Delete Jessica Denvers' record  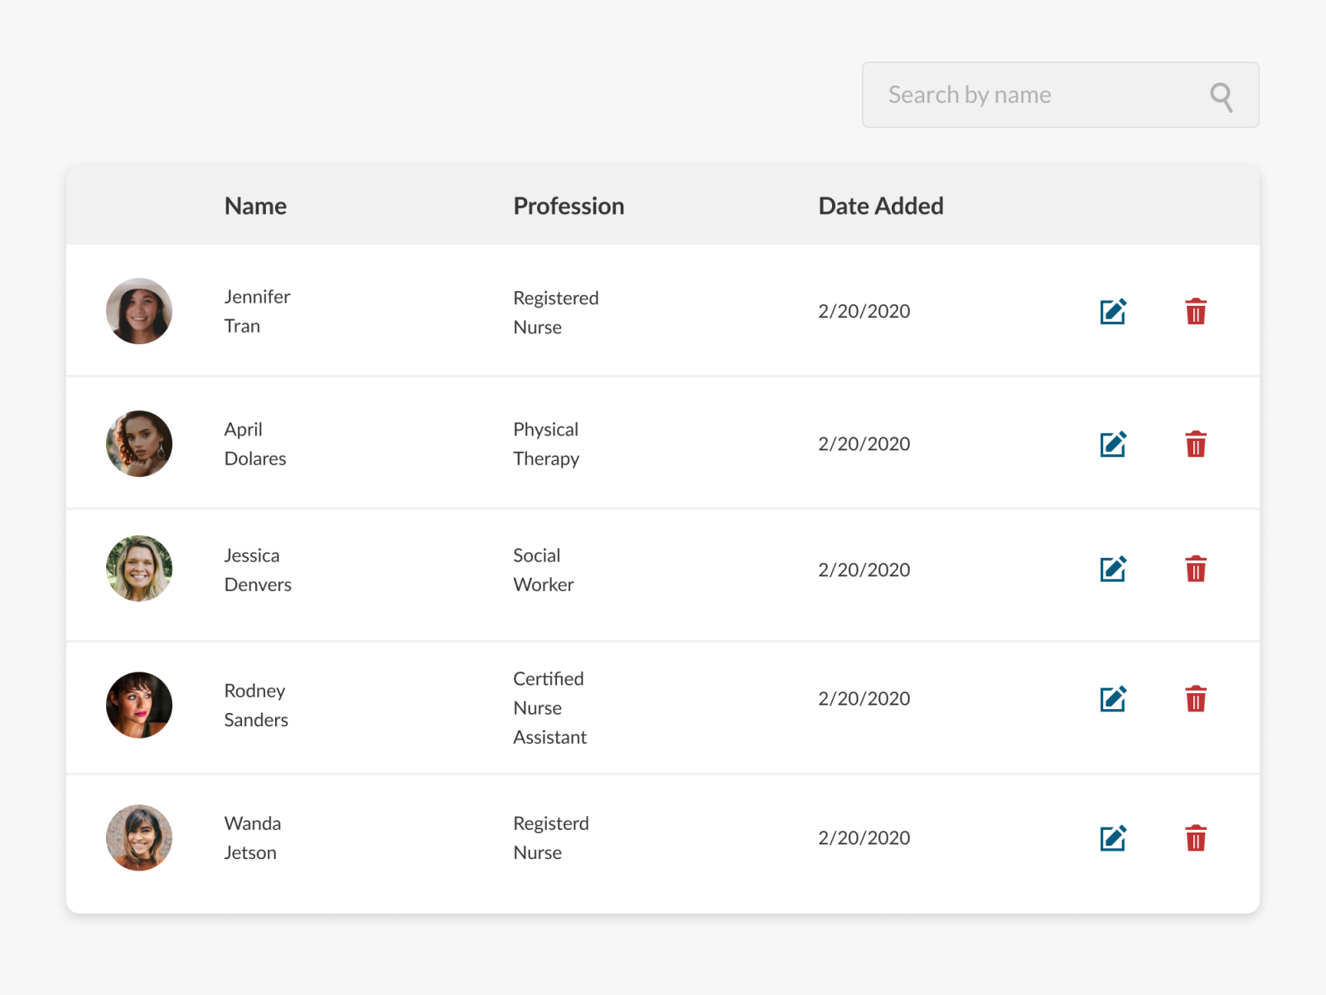pos(1196,570)
